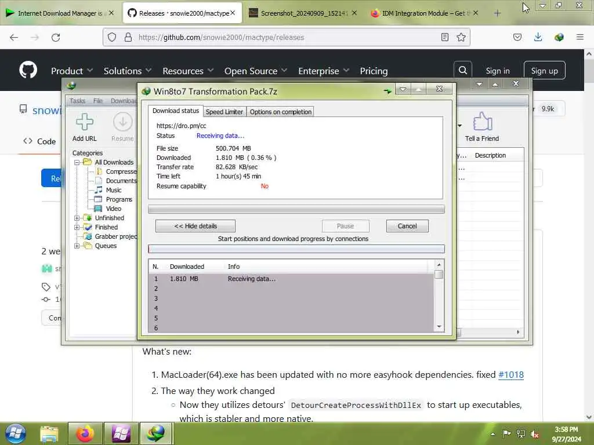Click Firefox back arrow button

click(x=14, y=37)
